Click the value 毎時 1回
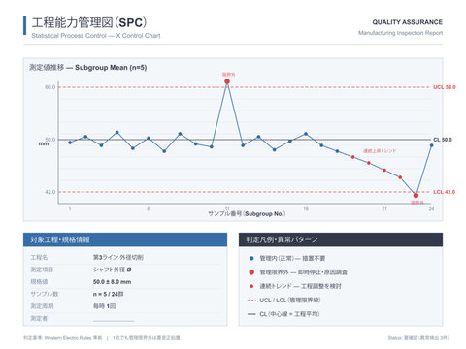Screen dimensions: 466x349 [x=104, y=306]
